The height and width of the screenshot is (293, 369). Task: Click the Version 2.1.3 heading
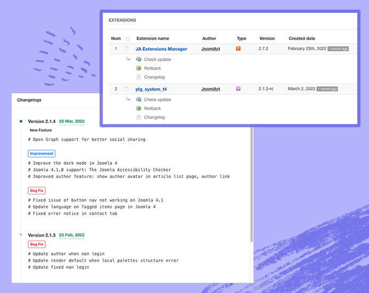point(42,235)
